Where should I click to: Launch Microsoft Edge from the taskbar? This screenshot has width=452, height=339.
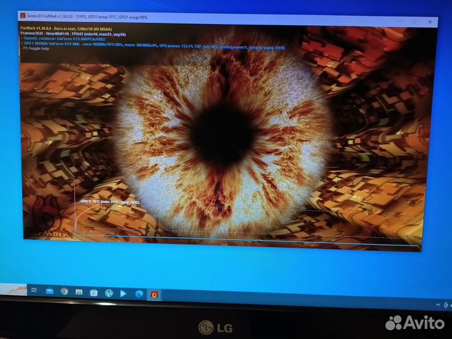139,293
